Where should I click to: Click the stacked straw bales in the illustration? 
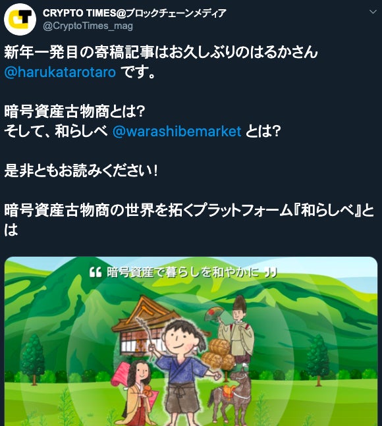[219, 353]
